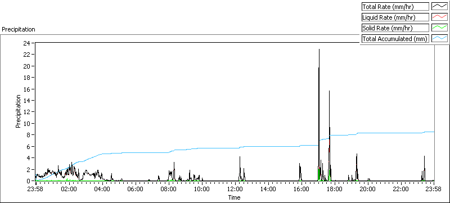Click the 12:00 time axis label

(235, 189)
